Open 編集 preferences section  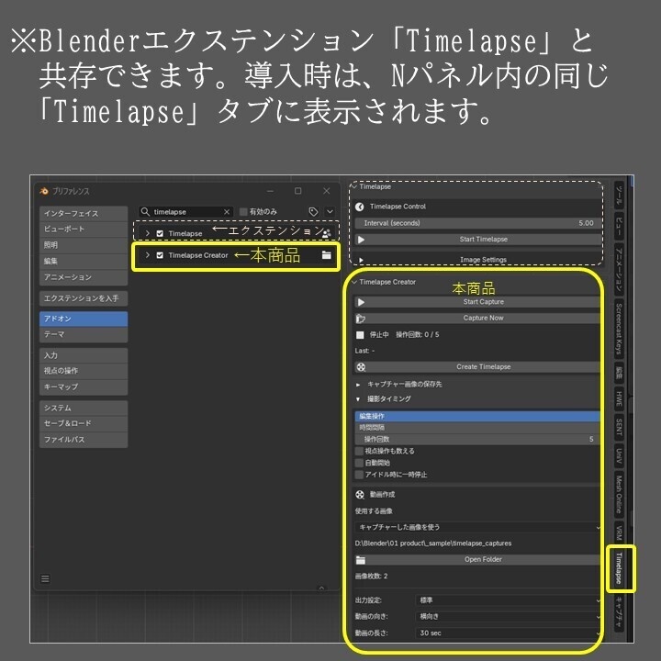coord(84,261)
